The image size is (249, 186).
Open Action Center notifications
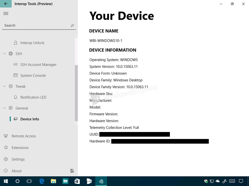(241, 181)
